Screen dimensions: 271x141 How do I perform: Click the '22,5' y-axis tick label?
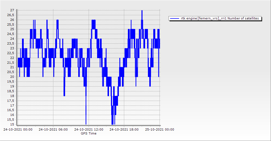11,53
